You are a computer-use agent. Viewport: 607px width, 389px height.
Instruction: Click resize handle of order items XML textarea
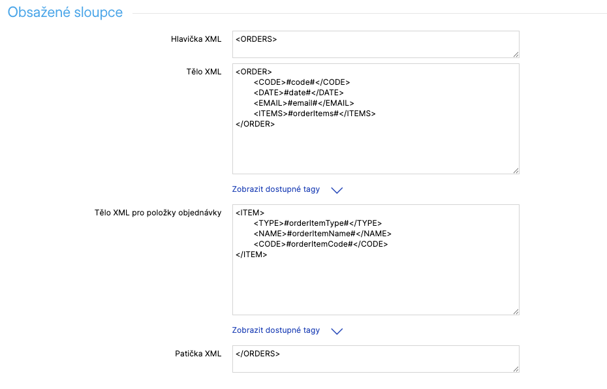coord(516,311)
